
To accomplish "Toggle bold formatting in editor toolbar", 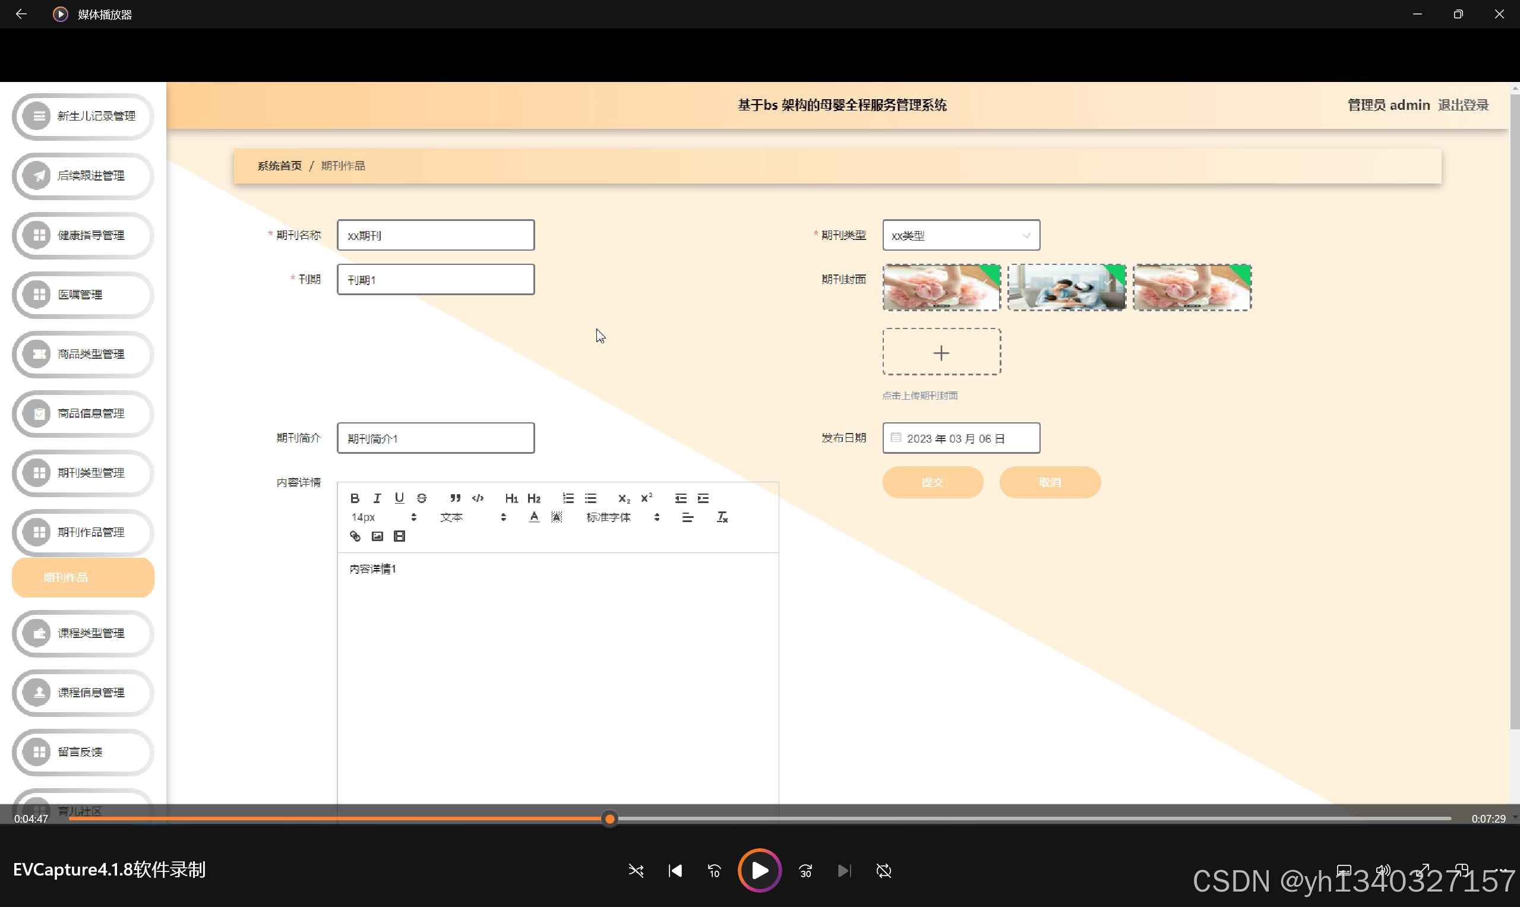I will click(x=355, y=498).
